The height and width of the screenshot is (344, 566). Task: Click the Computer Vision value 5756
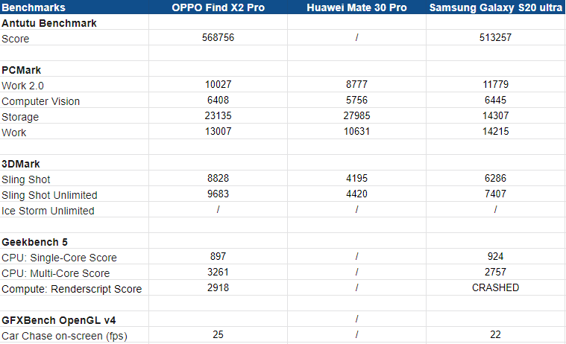pyautogui.click(x=356, y=100)
